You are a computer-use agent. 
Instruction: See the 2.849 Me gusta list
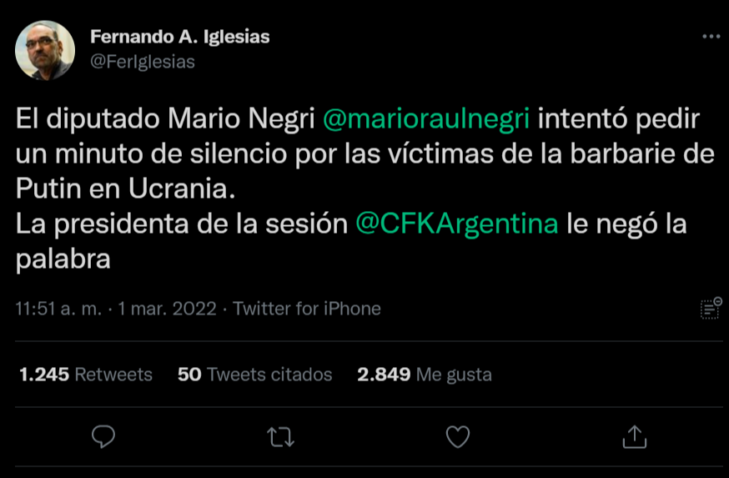(x=425, y=375)
